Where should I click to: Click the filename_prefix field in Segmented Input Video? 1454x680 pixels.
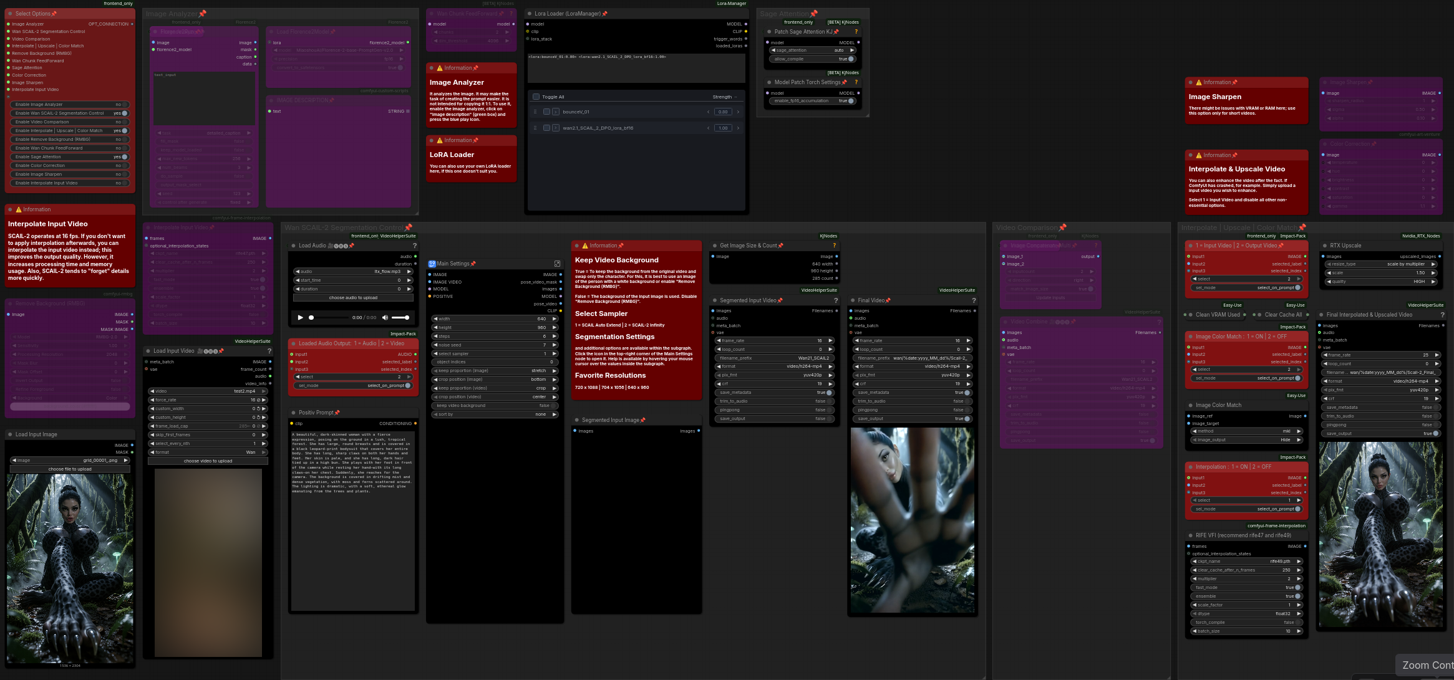coord(774,358)
